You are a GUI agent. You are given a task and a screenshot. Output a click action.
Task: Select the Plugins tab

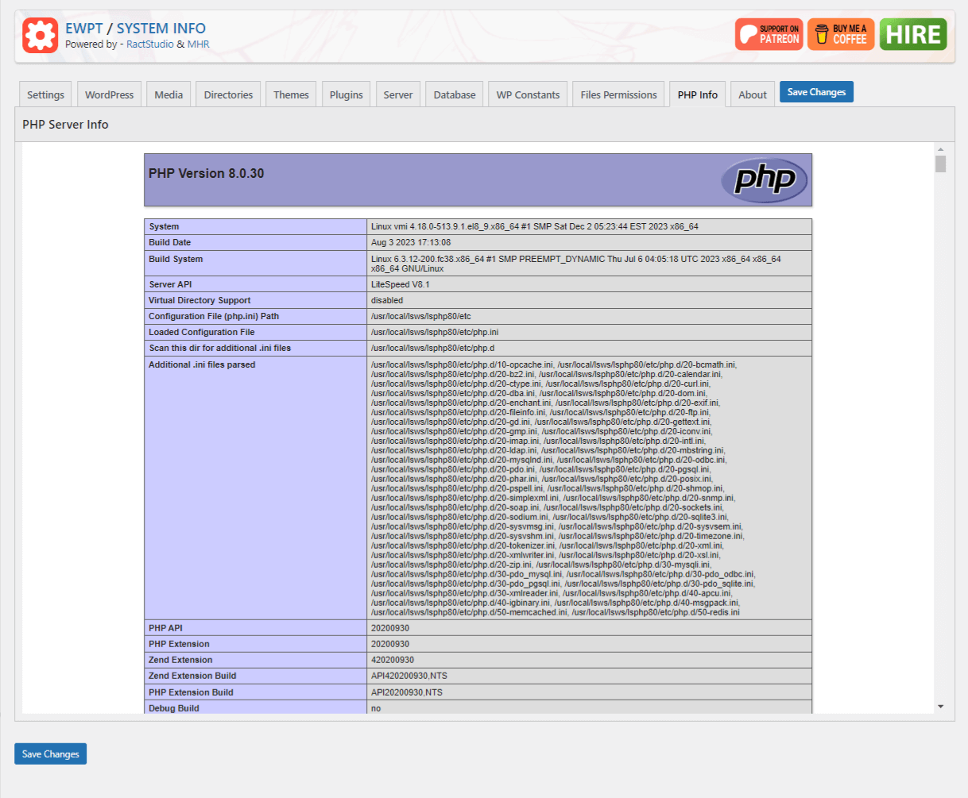click(x=347, y=94)
